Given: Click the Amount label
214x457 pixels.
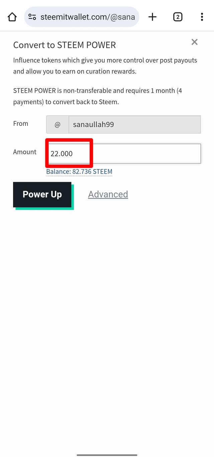Looking at the screenshot, I should click(25, 152).
